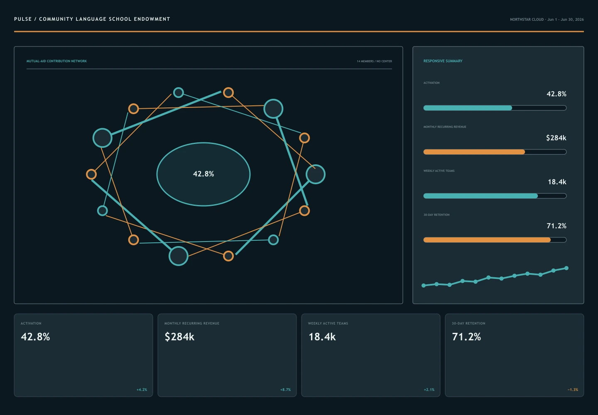
Task: Click the Mutual-Aid Contribution Network title
Action: [56, 61]
